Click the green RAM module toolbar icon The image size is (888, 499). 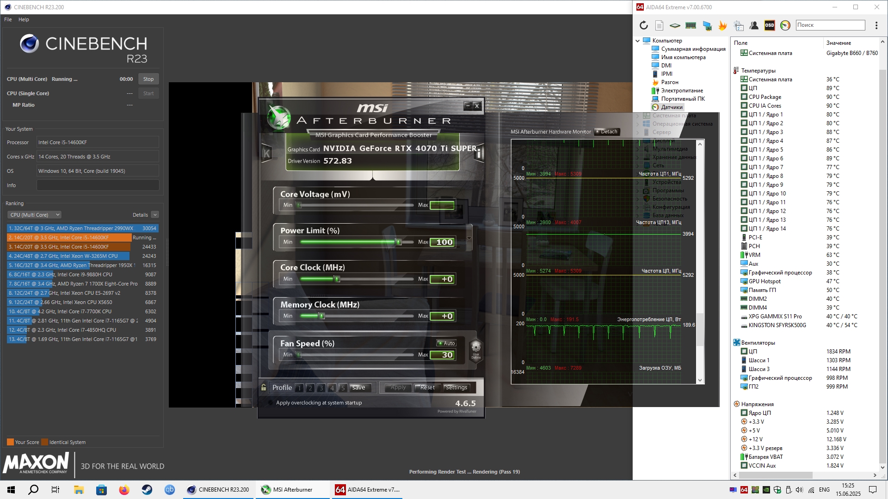pyautogui.click(x=691, y=25)
